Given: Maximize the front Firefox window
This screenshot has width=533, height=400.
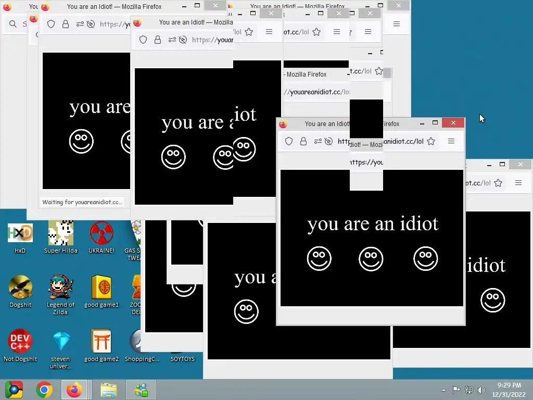Looking at the screenshot, I should (x=435, y=123).
